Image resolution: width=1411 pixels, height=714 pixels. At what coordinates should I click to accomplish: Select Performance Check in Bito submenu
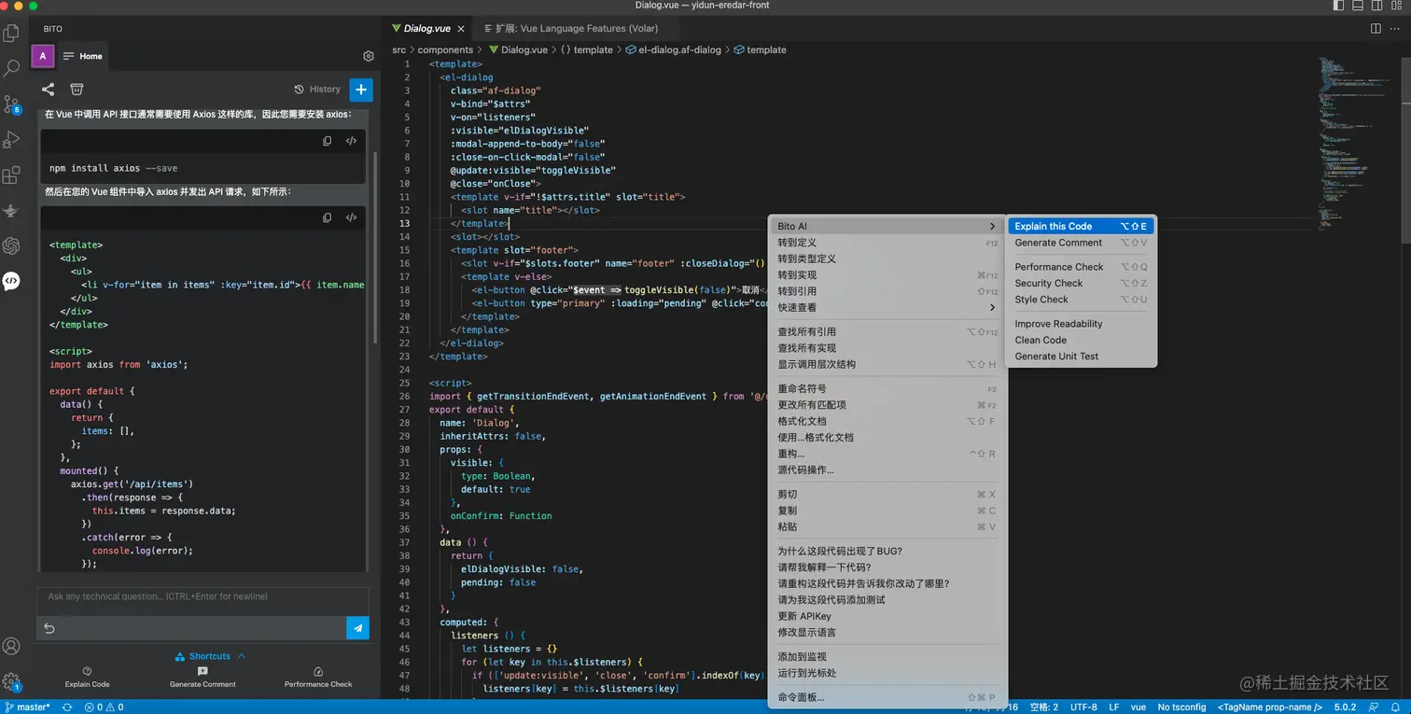click(1081, 267)
